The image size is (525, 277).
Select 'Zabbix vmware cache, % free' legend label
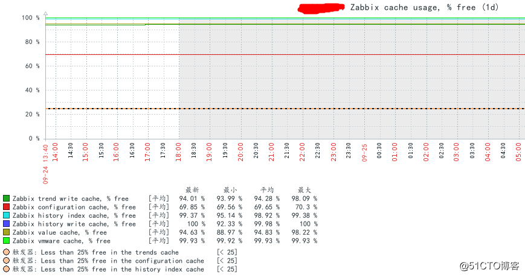coord(62,241)
